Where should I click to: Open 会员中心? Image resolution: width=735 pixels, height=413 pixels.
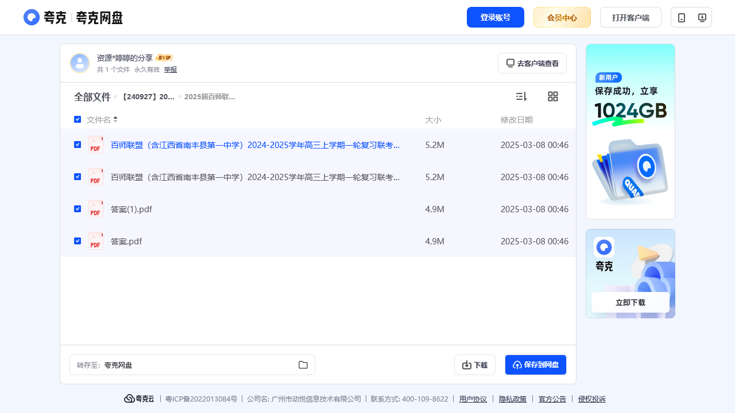[x=562, y=17]
